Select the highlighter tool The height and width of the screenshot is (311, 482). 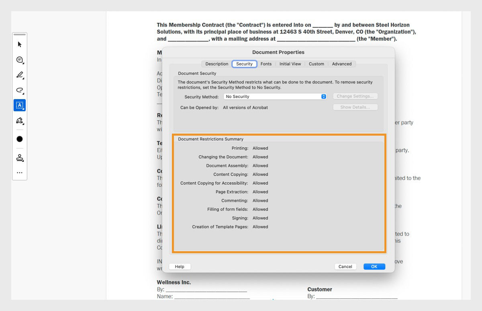coord(19,75)
